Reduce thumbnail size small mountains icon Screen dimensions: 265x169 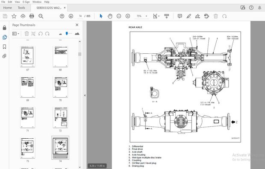[x=60, y=34]
